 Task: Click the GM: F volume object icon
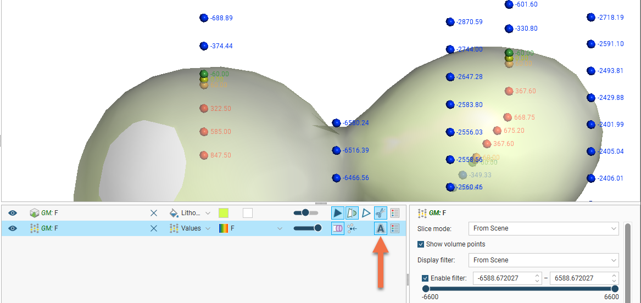(35, 213)
